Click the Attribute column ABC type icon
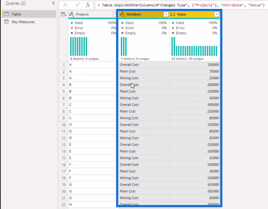Viewport: 268px width, 209px height. pyautogui.click(x=122, y=14)
